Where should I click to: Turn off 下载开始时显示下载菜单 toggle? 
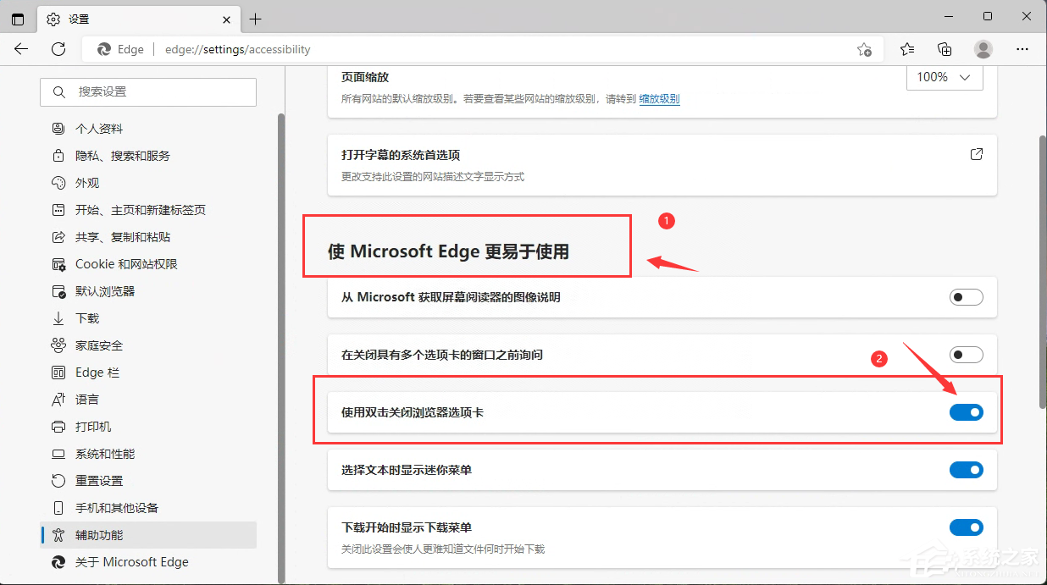(x=967, y=527)
